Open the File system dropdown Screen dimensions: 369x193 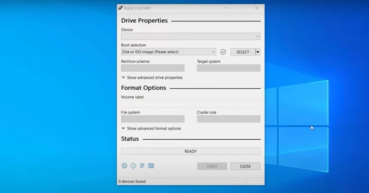153,119
